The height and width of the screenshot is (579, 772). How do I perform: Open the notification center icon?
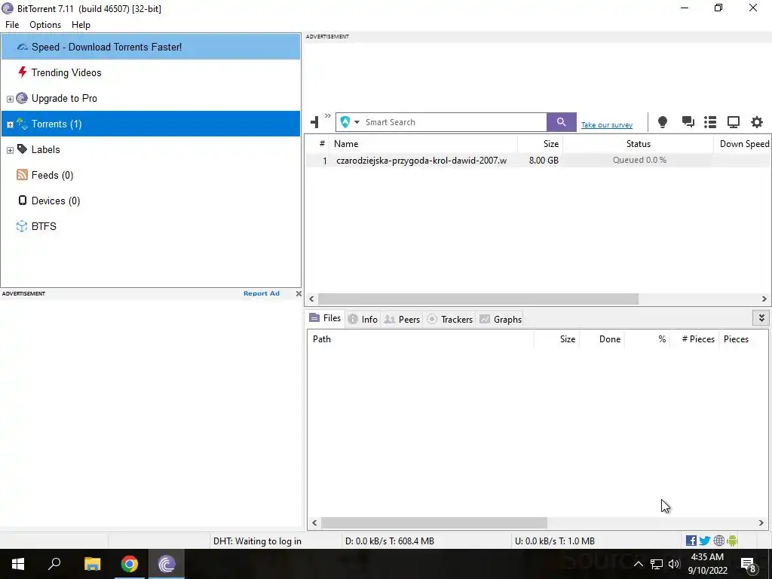point(749,564)
